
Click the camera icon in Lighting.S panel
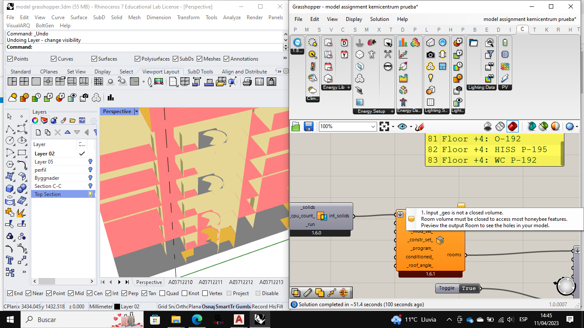click(431, 54)
